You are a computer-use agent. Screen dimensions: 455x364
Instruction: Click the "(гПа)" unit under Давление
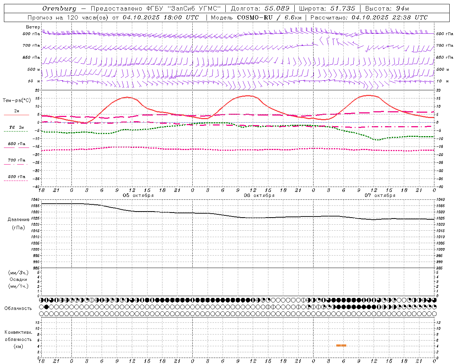(18, 227)
